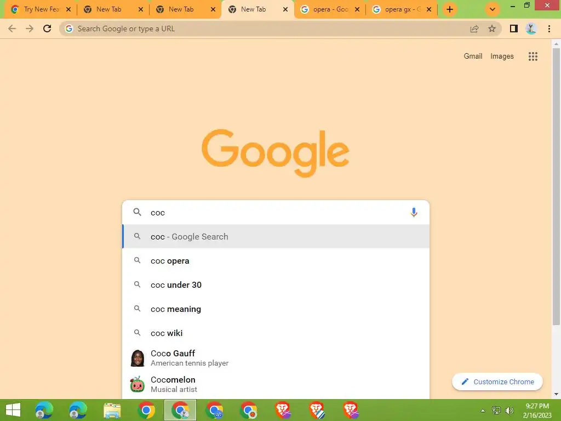
Task: Select the highlighted active Chrome taskbar icon
Action: pyautogui.click(x=180, y=410)
